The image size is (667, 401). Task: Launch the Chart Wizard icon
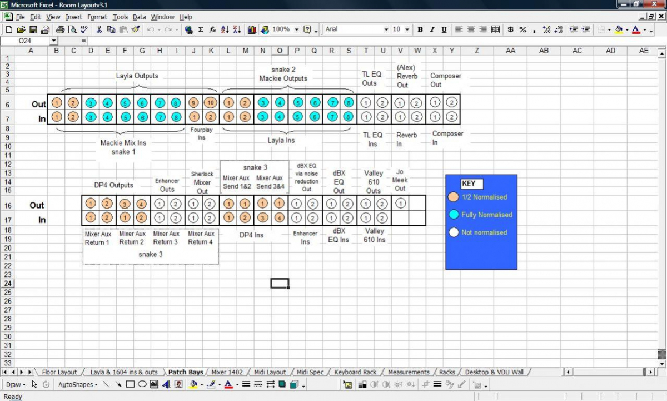coord(252,29)
